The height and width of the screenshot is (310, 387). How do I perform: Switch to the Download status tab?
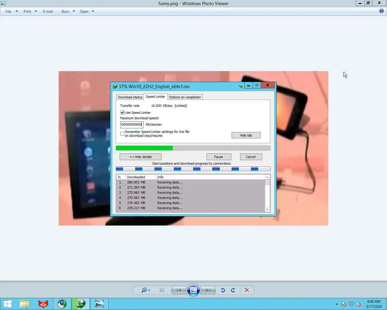pyautogui.click(x=130, y=97)
